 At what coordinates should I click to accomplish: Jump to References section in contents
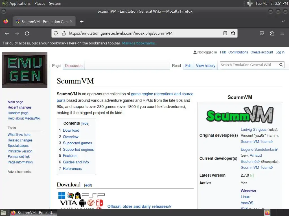point(72,168)
